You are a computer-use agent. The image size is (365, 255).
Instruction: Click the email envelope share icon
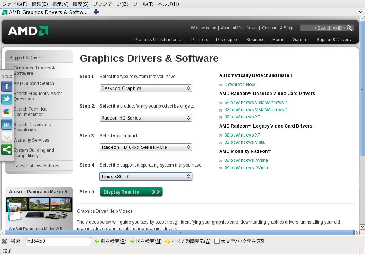[7, 137]
